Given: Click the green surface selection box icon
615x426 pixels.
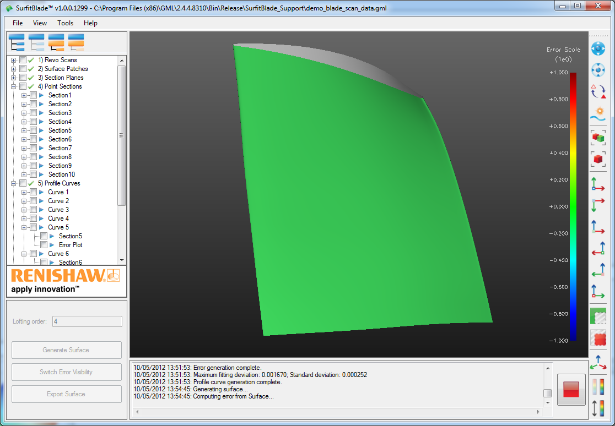Looking at the screenshot, I should pyautogui.click(x=598, y=316).
